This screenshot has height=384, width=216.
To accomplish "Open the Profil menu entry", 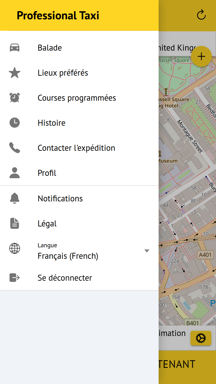I will point(47,173).
